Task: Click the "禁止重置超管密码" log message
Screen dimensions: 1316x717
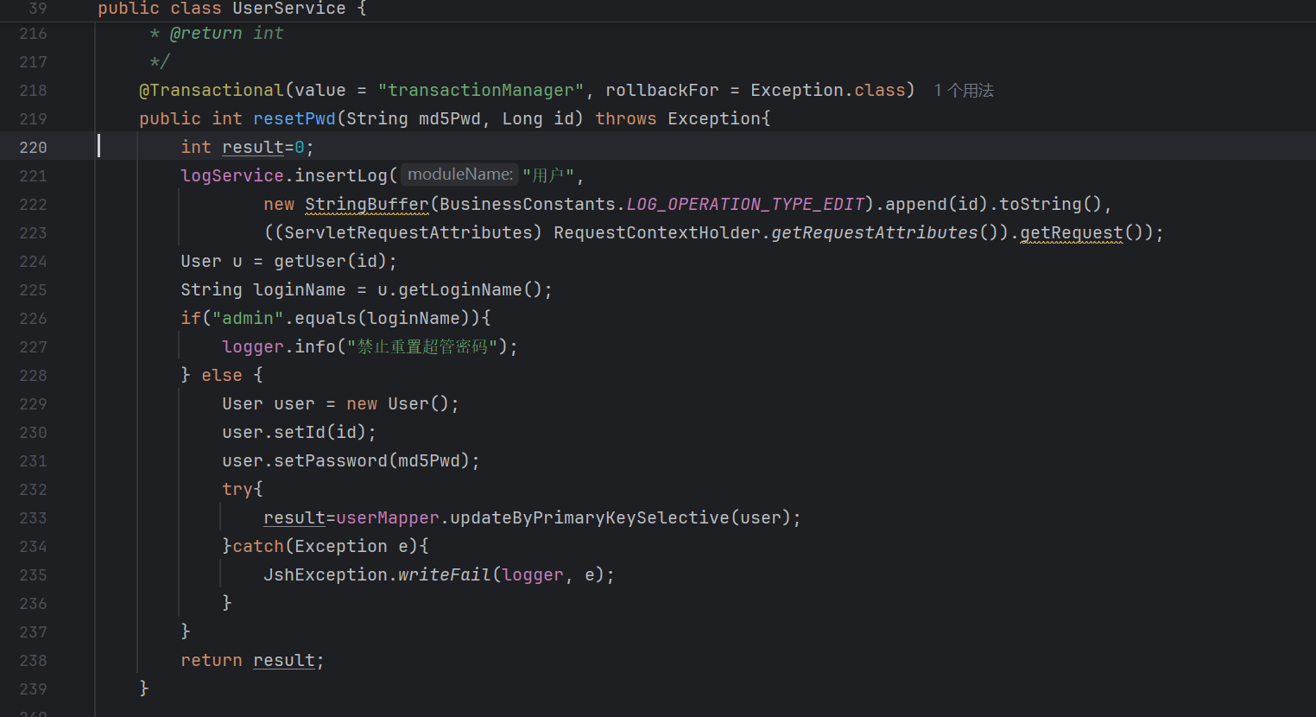Action: pos(422,346)
